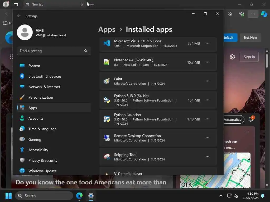This screenshot has width=270, height=202.
Task: Click the Python 3.13.0 app icon
Action: coord(107,100)
